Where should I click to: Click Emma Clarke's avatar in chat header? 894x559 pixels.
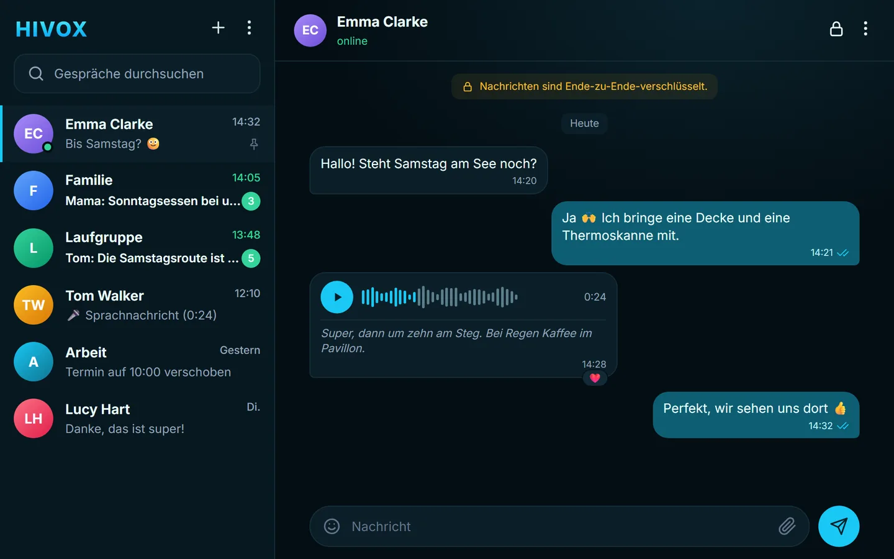(x=310, y=30)
